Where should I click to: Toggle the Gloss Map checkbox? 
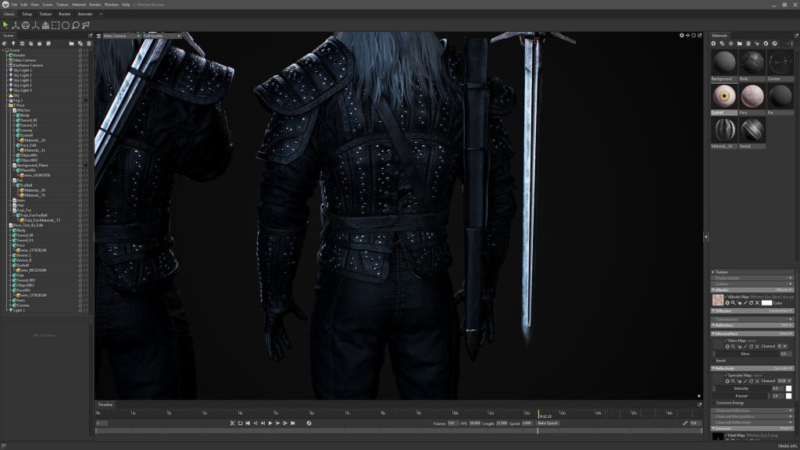point(726,341)
